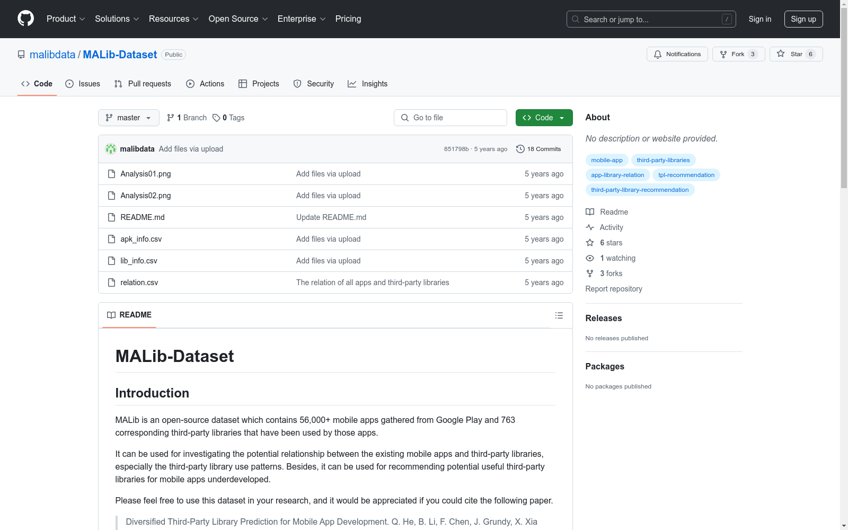Image resolution: width=848 pixels, height=530 pixels.
Task: Open the tpl-recommendation topic tag
Action: pos(686,175)
